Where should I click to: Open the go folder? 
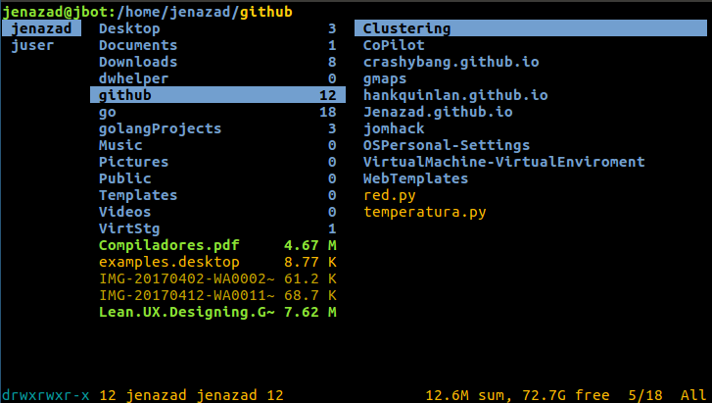pyautogui.click(x=218, y=112)
